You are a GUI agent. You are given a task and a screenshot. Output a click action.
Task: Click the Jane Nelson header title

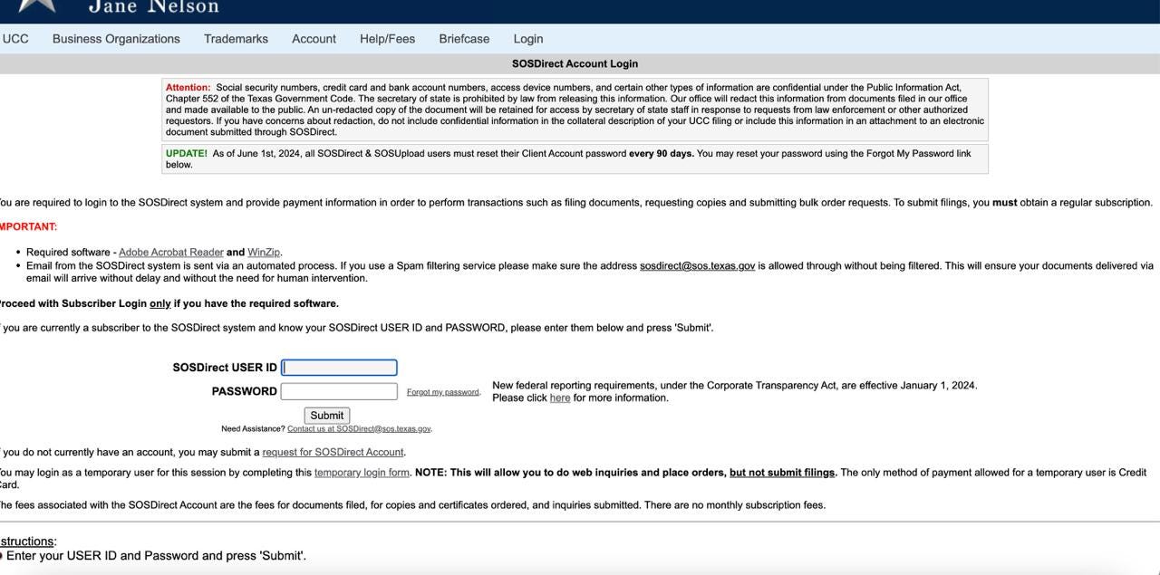pos(154,7)
